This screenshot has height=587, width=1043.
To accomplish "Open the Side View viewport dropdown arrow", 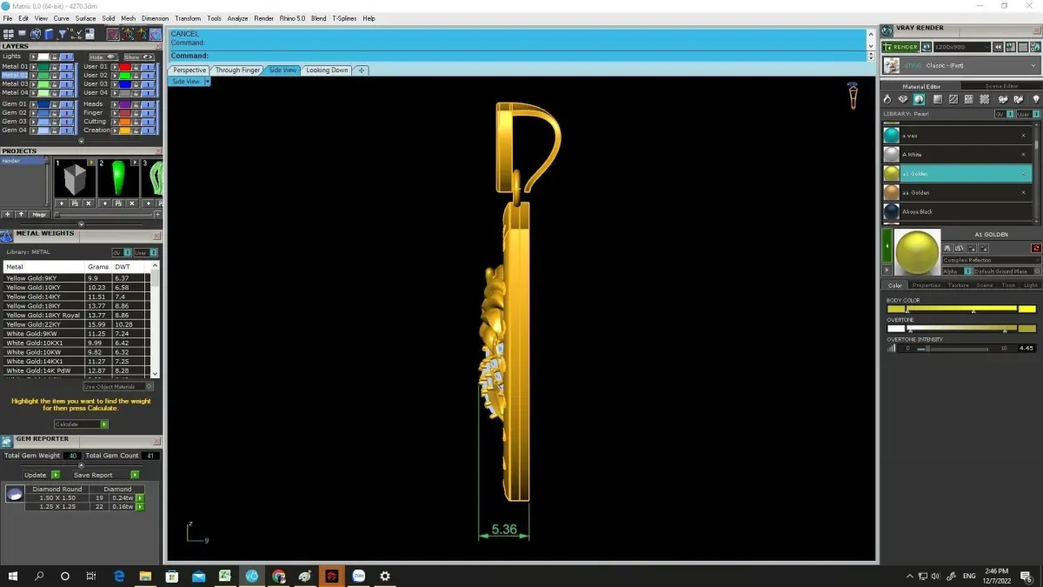I will pos(208,82).
